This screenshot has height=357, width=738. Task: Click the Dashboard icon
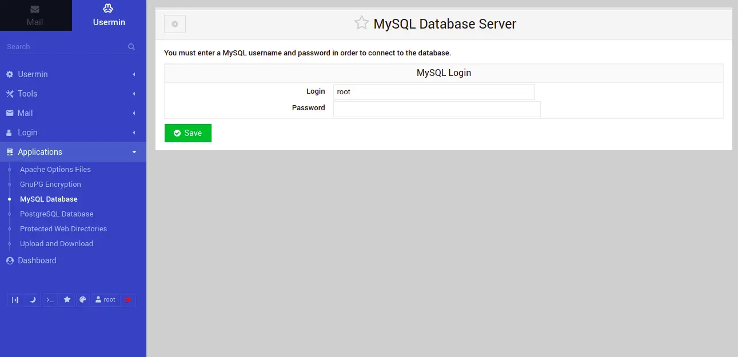click(x=10, y=260)
